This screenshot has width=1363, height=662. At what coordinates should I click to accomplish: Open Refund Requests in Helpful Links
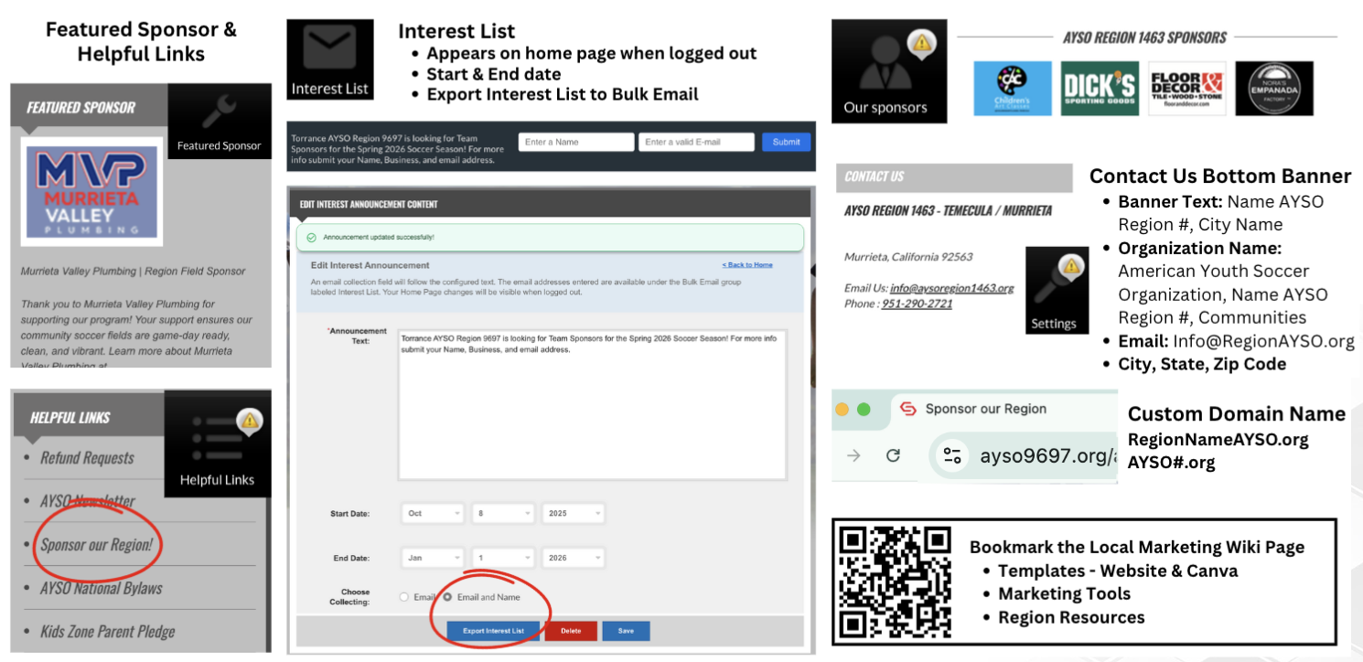pyautogui.click(x=87, y=458)
